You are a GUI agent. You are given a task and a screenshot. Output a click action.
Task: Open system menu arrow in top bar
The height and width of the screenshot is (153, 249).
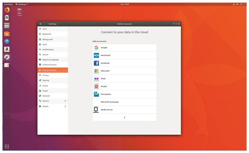point(244,4)
